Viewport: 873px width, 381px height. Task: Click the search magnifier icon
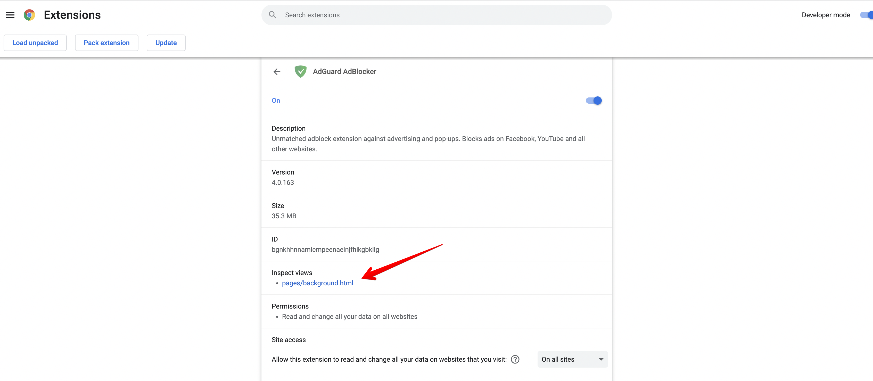coord(273,15)
